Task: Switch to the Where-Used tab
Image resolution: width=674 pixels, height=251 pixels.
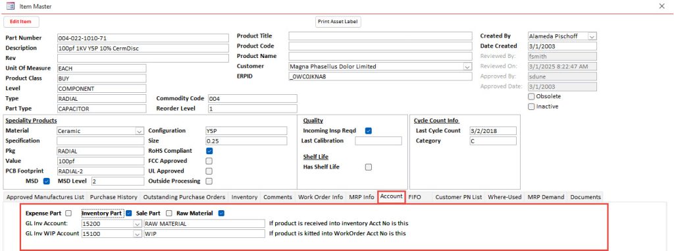Action: pyautogui.click(x=505, y=197)
